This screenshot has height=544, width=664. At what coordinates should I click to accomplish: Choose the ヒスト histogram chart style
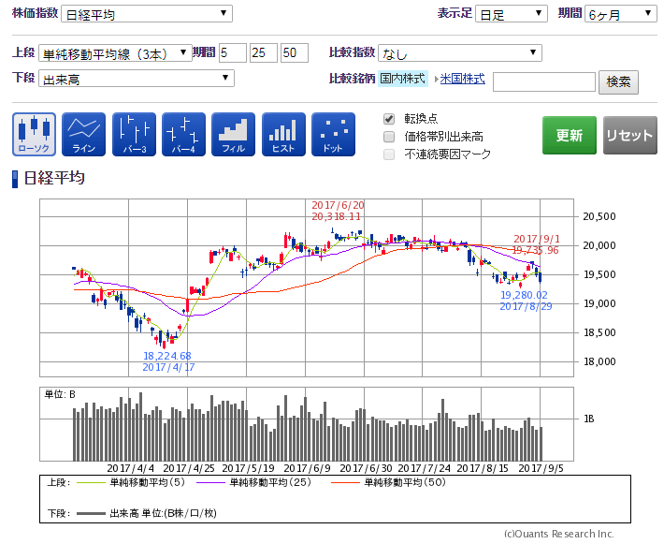coord(283,134)
